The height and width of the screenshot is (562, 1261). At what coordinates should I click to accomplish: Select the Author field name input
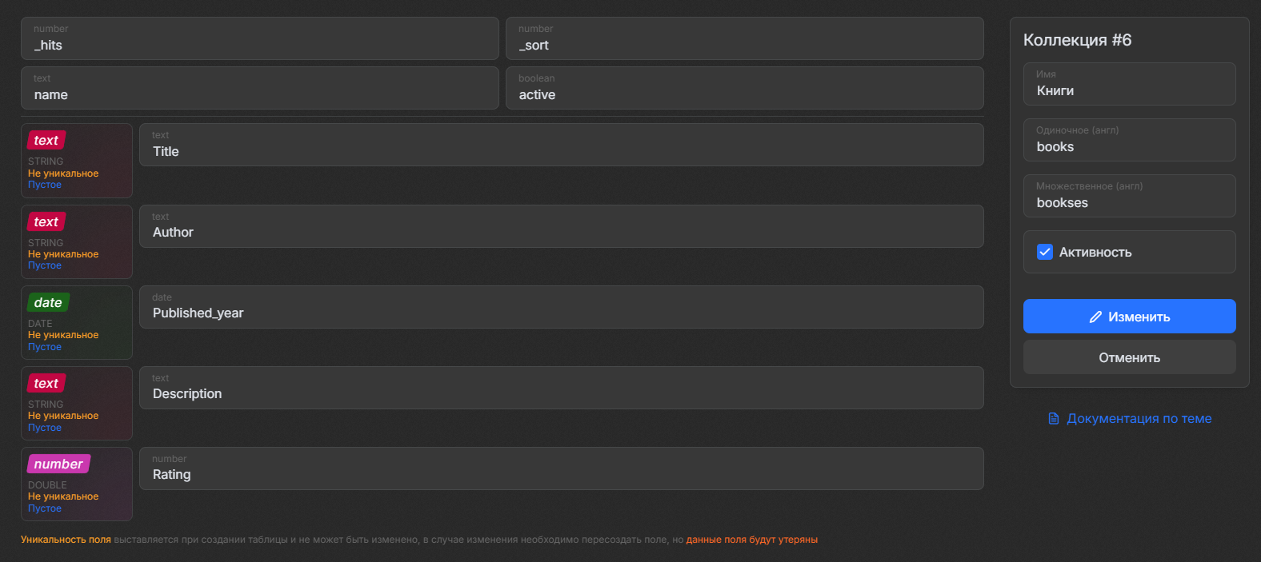tap(561, 232)
